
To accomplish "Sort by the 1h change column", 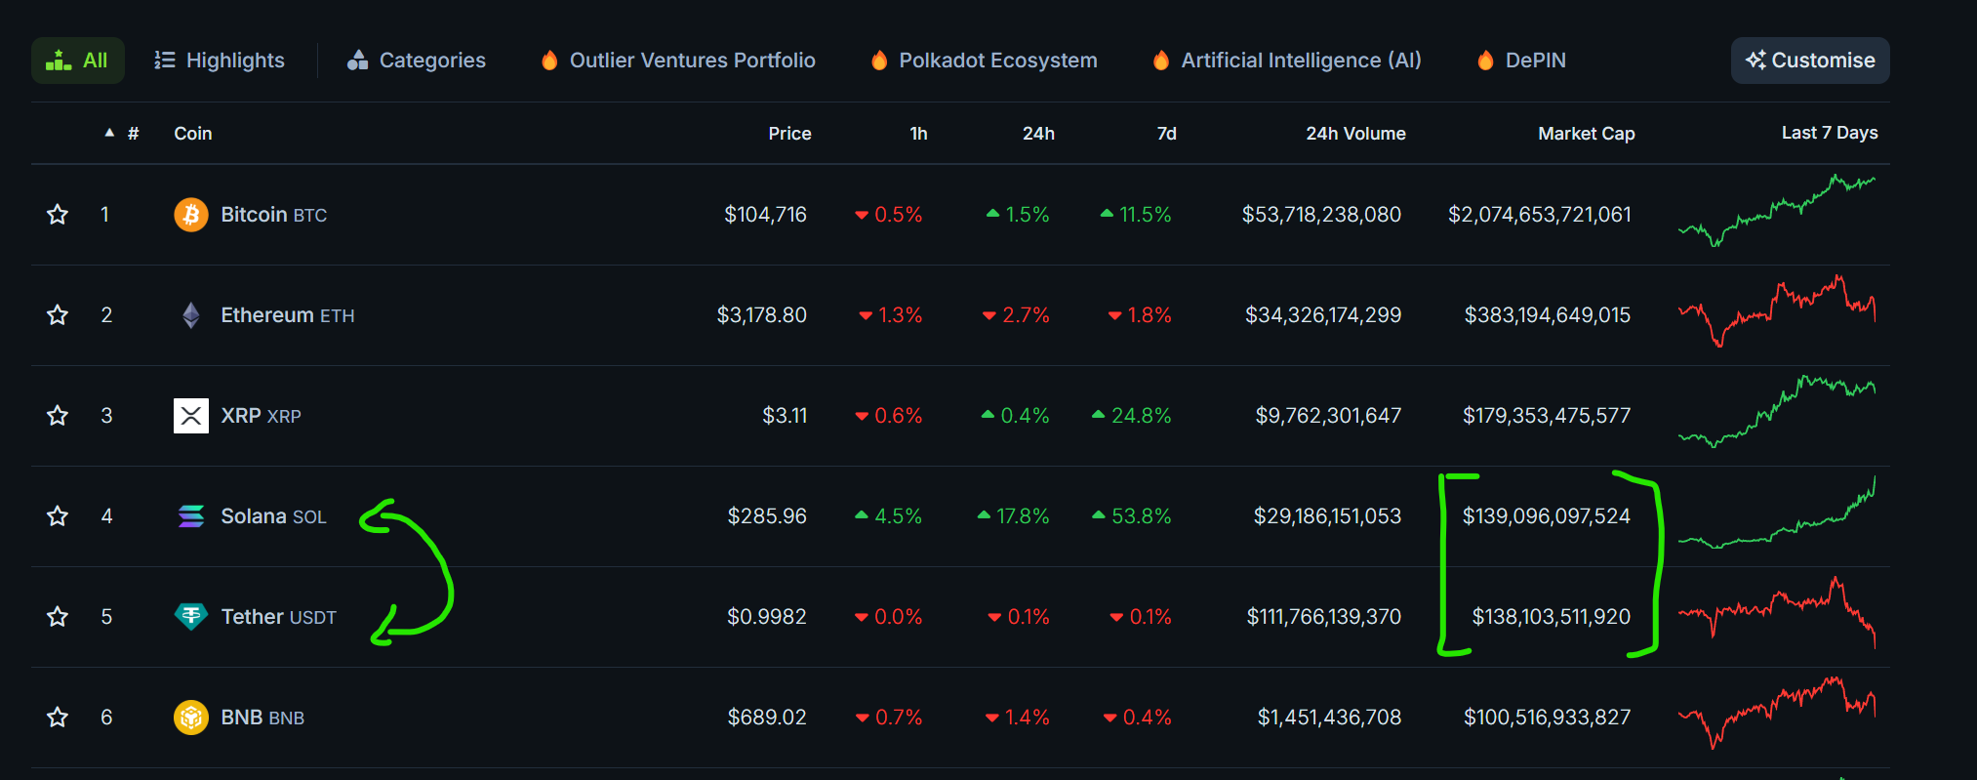I will (918, 134).
